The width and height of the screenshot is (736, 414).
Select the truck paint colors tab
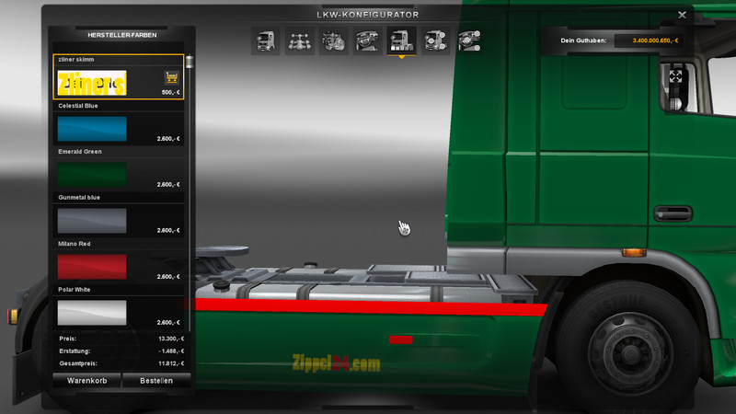[x=401, y=40]
